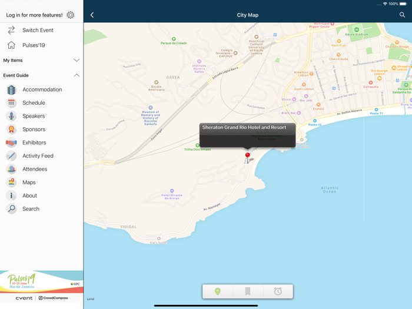Collapse the Event Guide section
The image size is (412, 309).
click(77, 75)
